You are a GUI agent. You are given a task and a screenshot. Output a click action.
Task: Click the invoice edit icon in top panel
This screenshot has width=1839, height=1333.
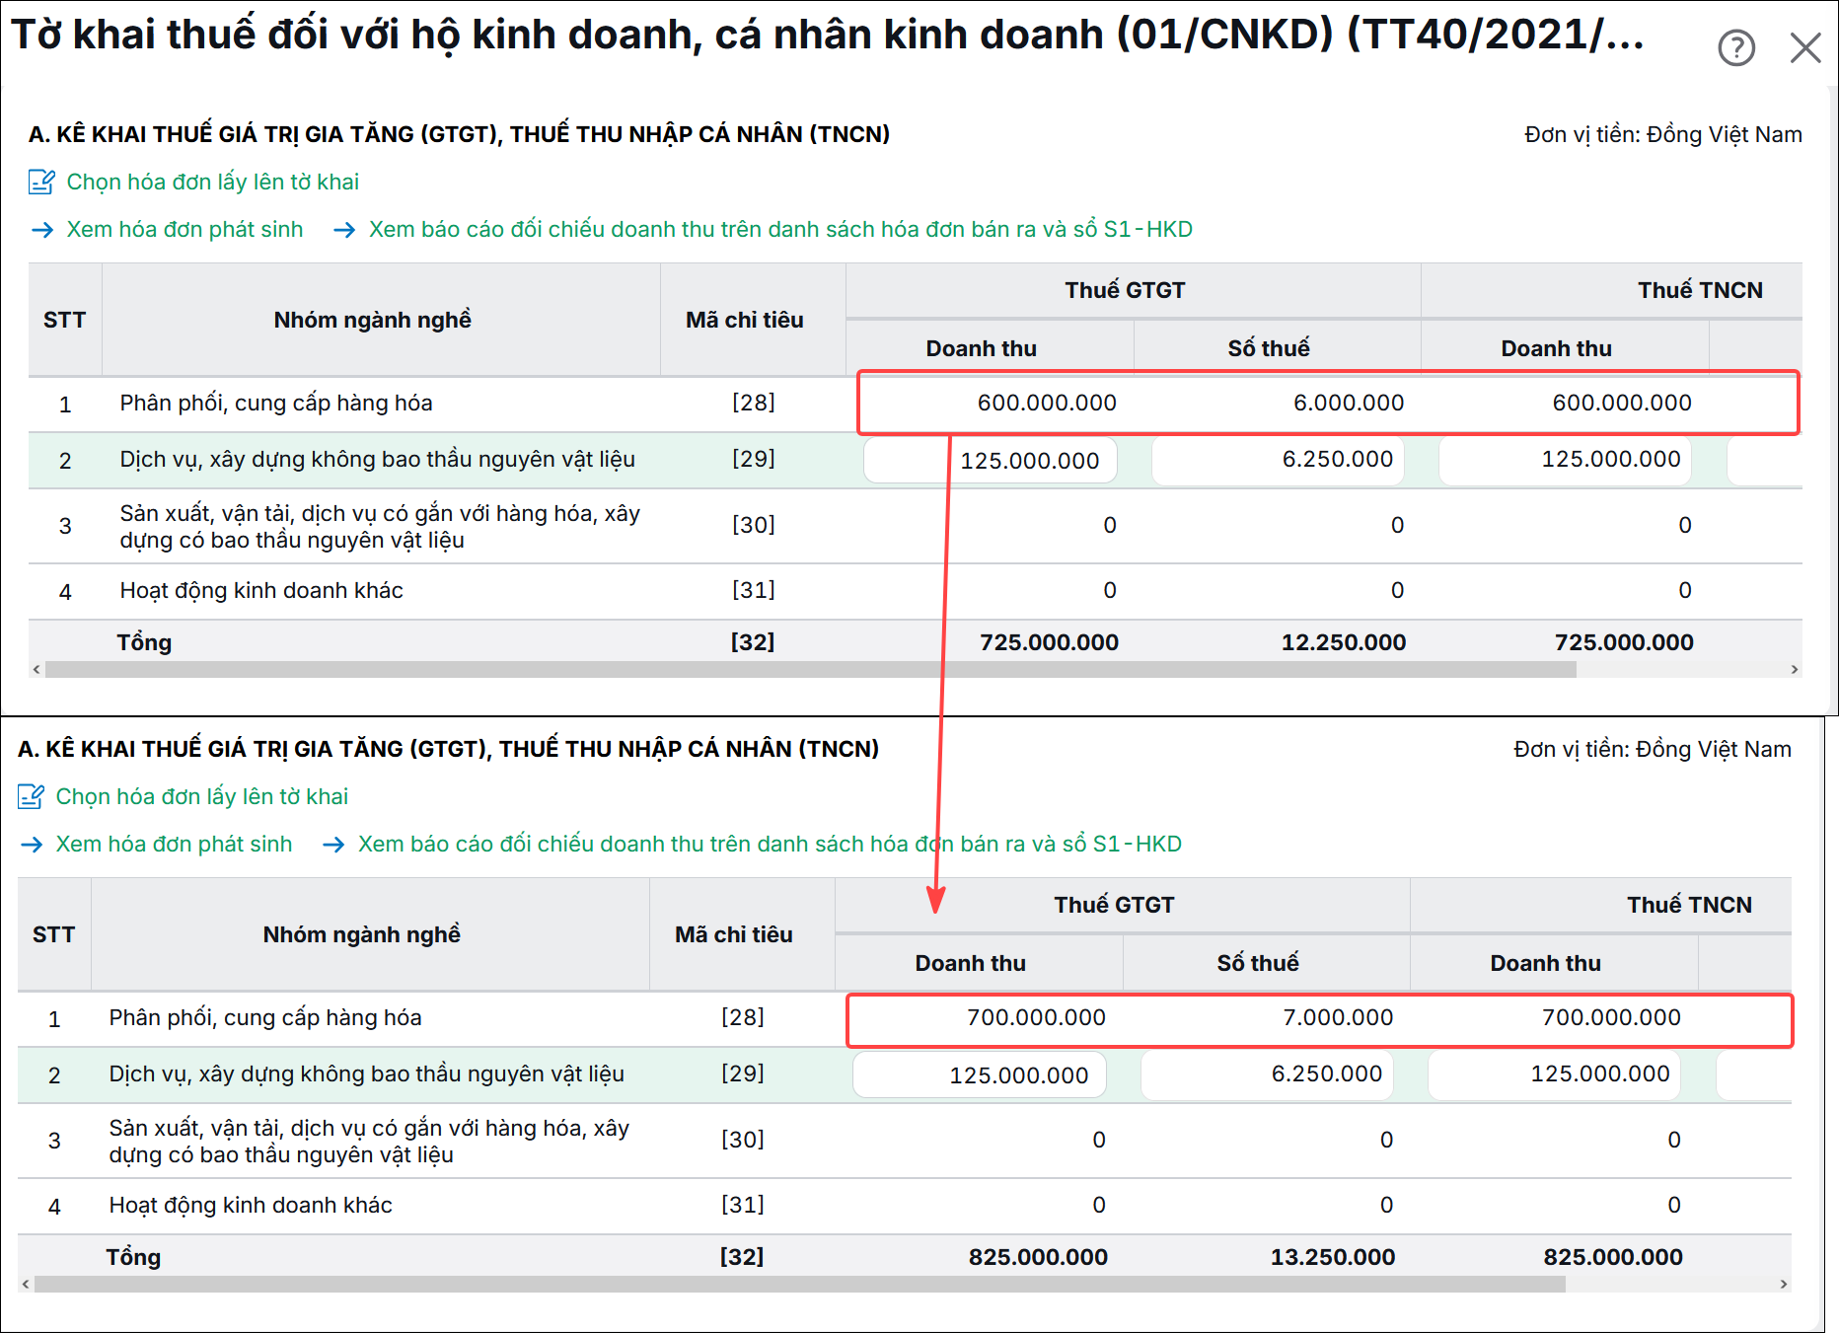pos(41,182)
